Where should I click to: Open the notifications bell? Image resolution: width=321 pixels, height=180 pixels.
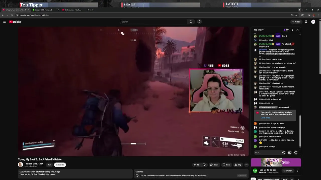click(x=306, y=22)
